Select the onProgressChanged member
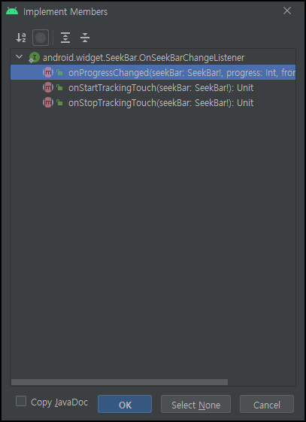306x422 pixels. [x=153, y=72]
